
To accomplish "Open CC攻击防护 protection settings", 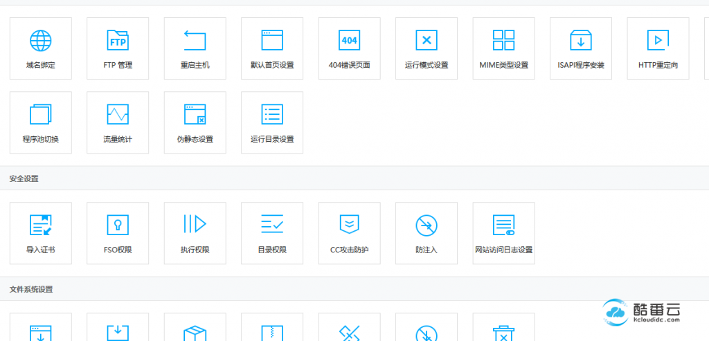I will coord(349,225).
